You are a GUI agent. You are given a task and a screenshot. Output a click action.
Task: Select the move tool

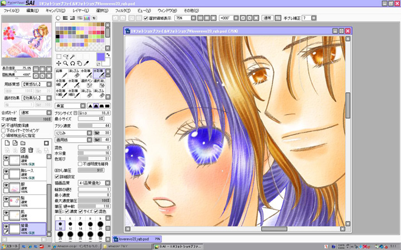58,63
